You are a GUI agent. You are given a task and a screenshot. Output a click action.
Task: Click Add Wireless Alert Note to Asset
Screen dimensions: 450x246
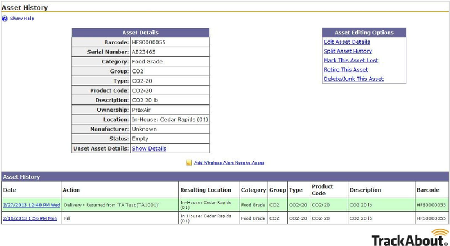pos(229,162)
